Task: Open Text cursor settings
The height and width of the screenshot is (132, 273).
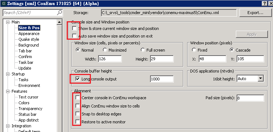Action: click(x=28, y=97)
